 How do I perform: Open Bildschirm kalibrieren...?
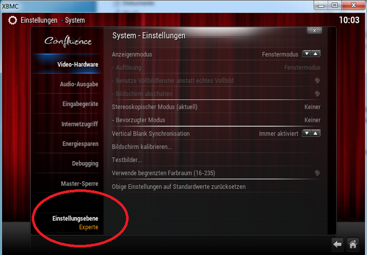(216, 146)
